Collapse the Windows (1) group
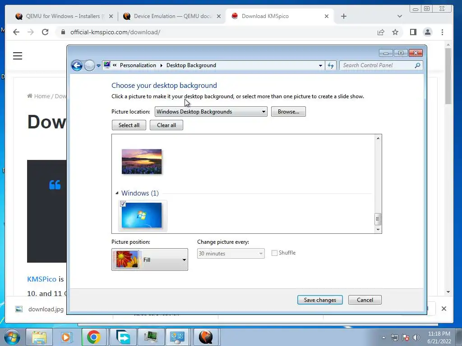The width and height of the screenshot is (462, 346). point(117,193)
